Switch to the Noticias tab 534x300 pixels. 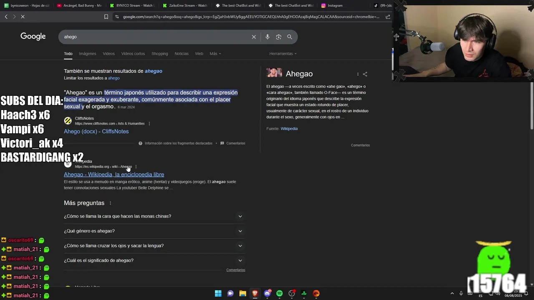click(181, 54)
